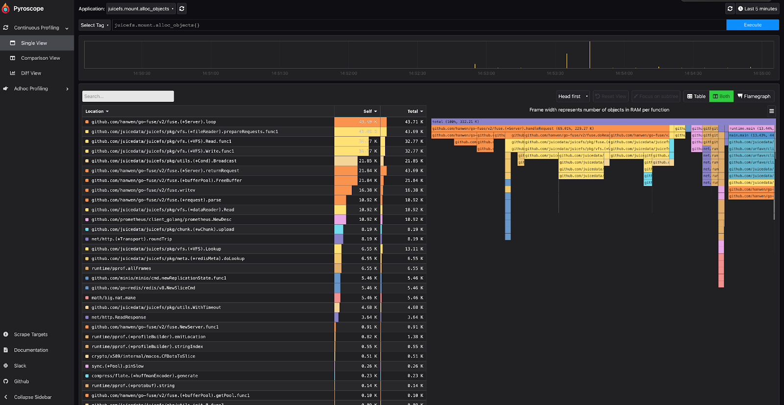The image size is (784, 405).
Task: Switch to Table view
Action: click(x=696, y=96)
